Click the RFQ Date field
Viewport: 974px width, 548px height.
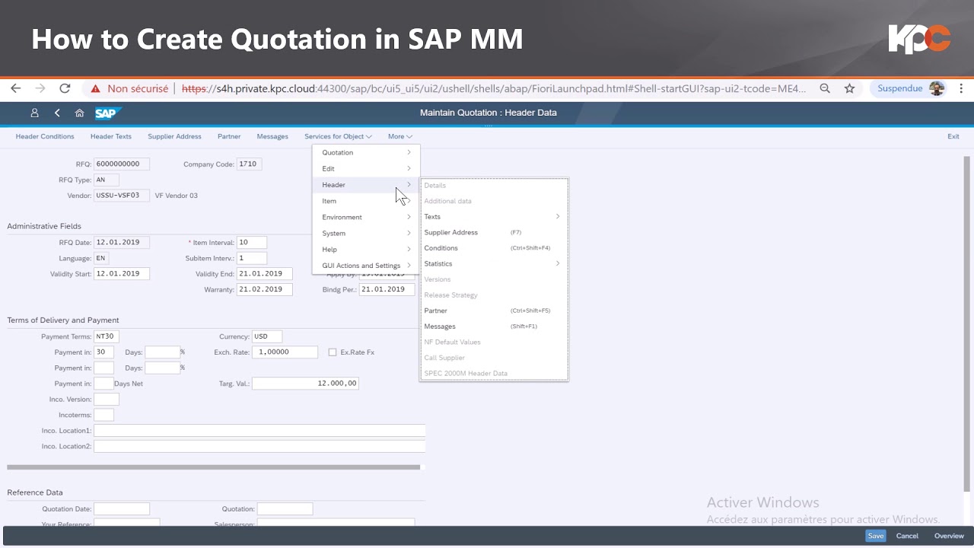[122, 243]
